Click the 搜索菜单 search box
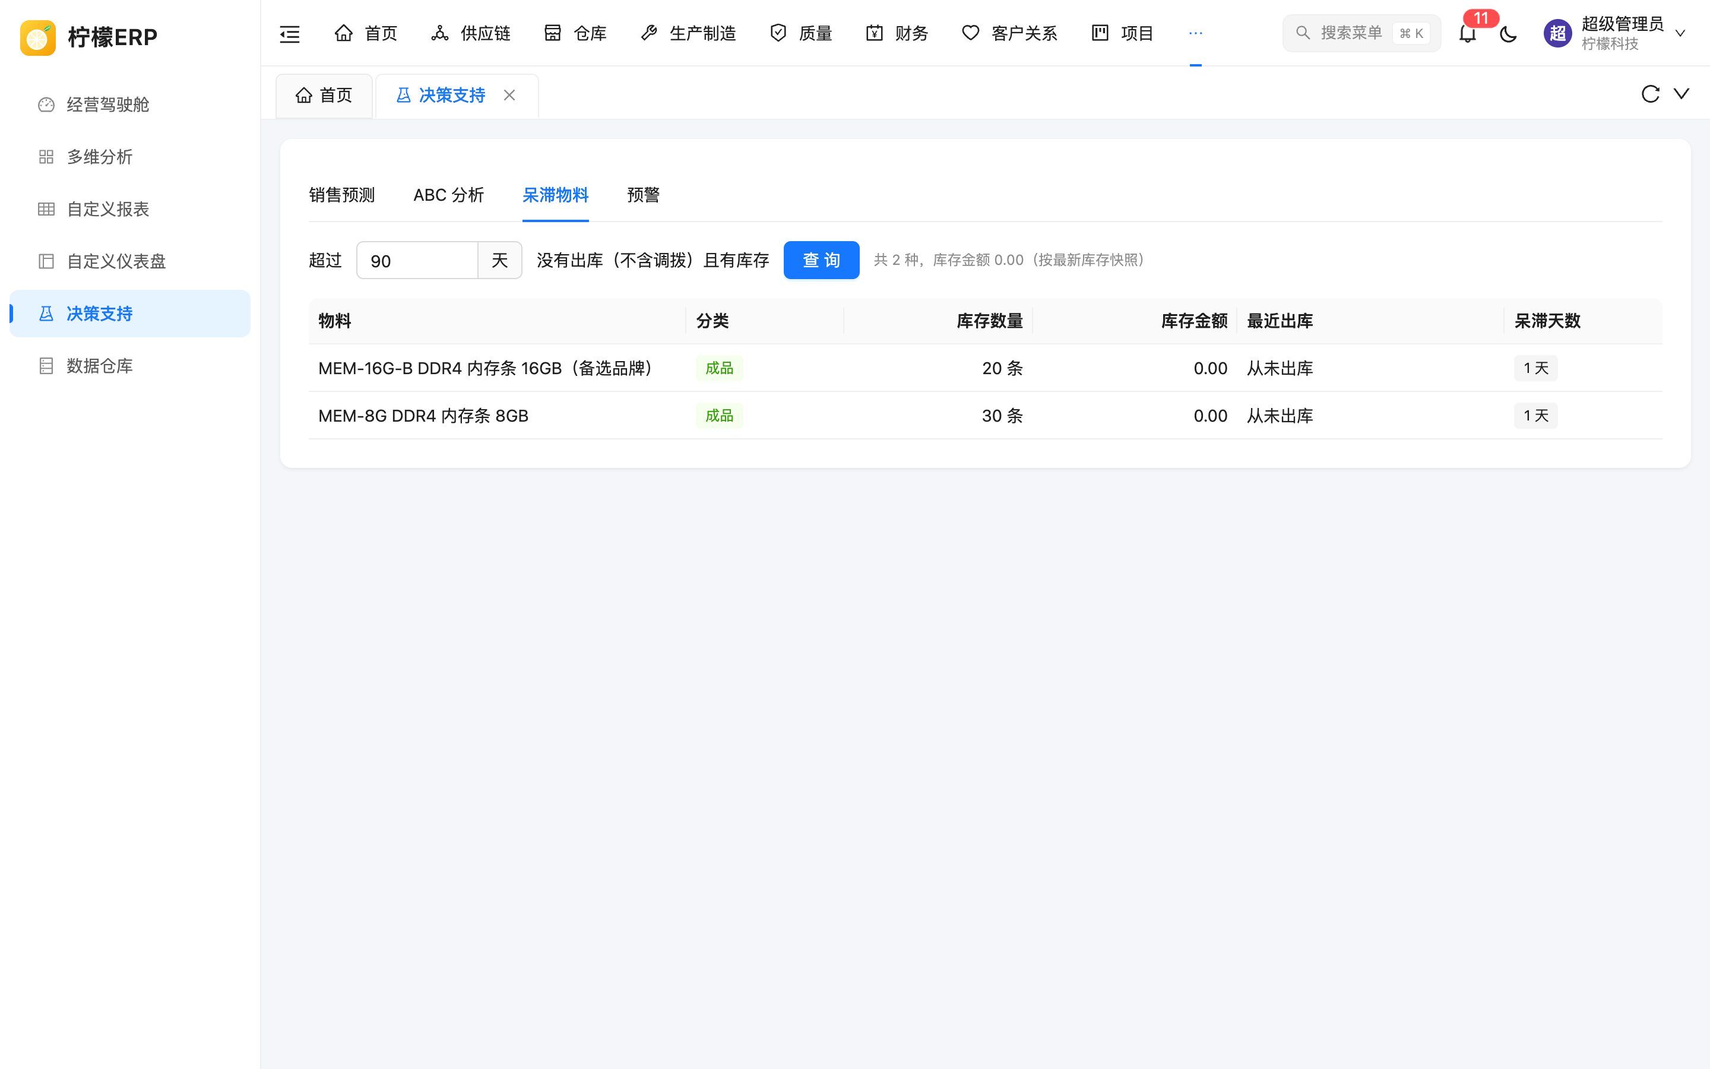Screen dimensions: 1710x1069 [1361, 33]
